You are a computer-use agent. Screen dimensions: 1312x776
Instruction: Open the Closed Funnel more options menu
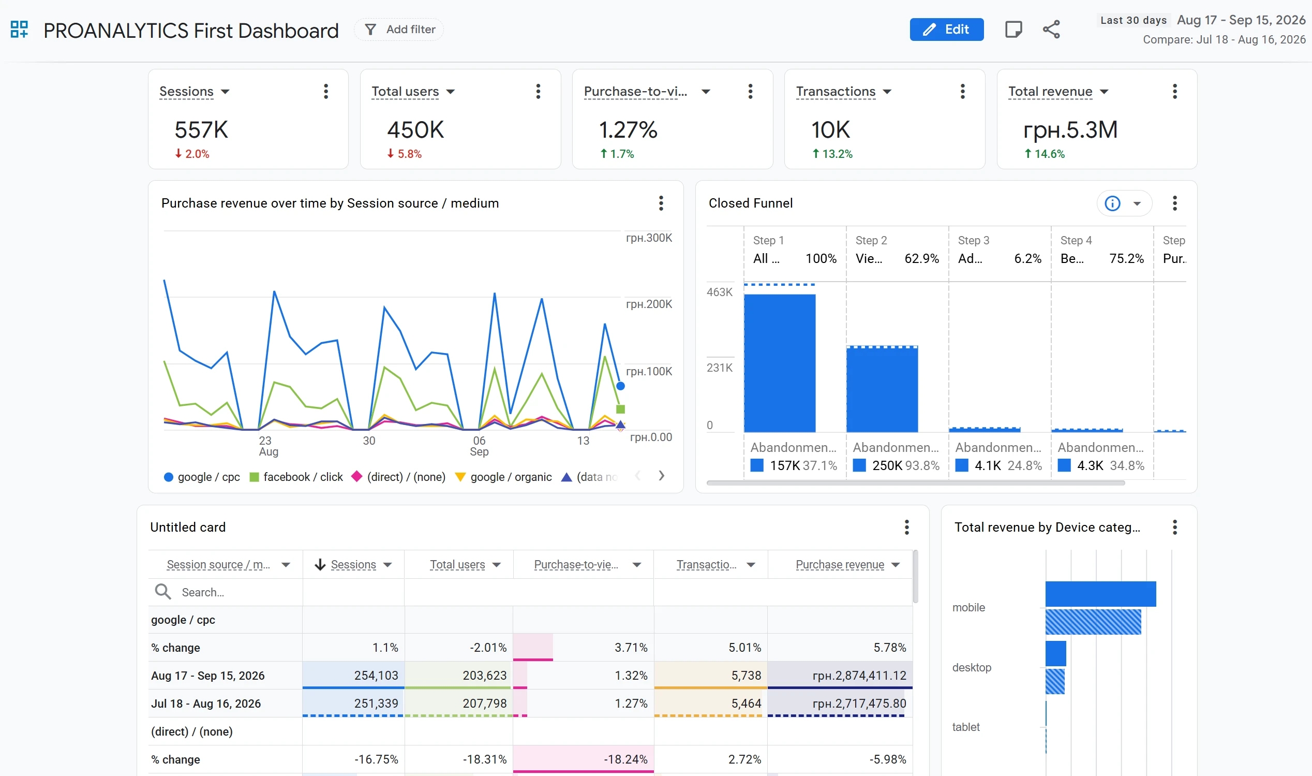[x=1174, y=203]
